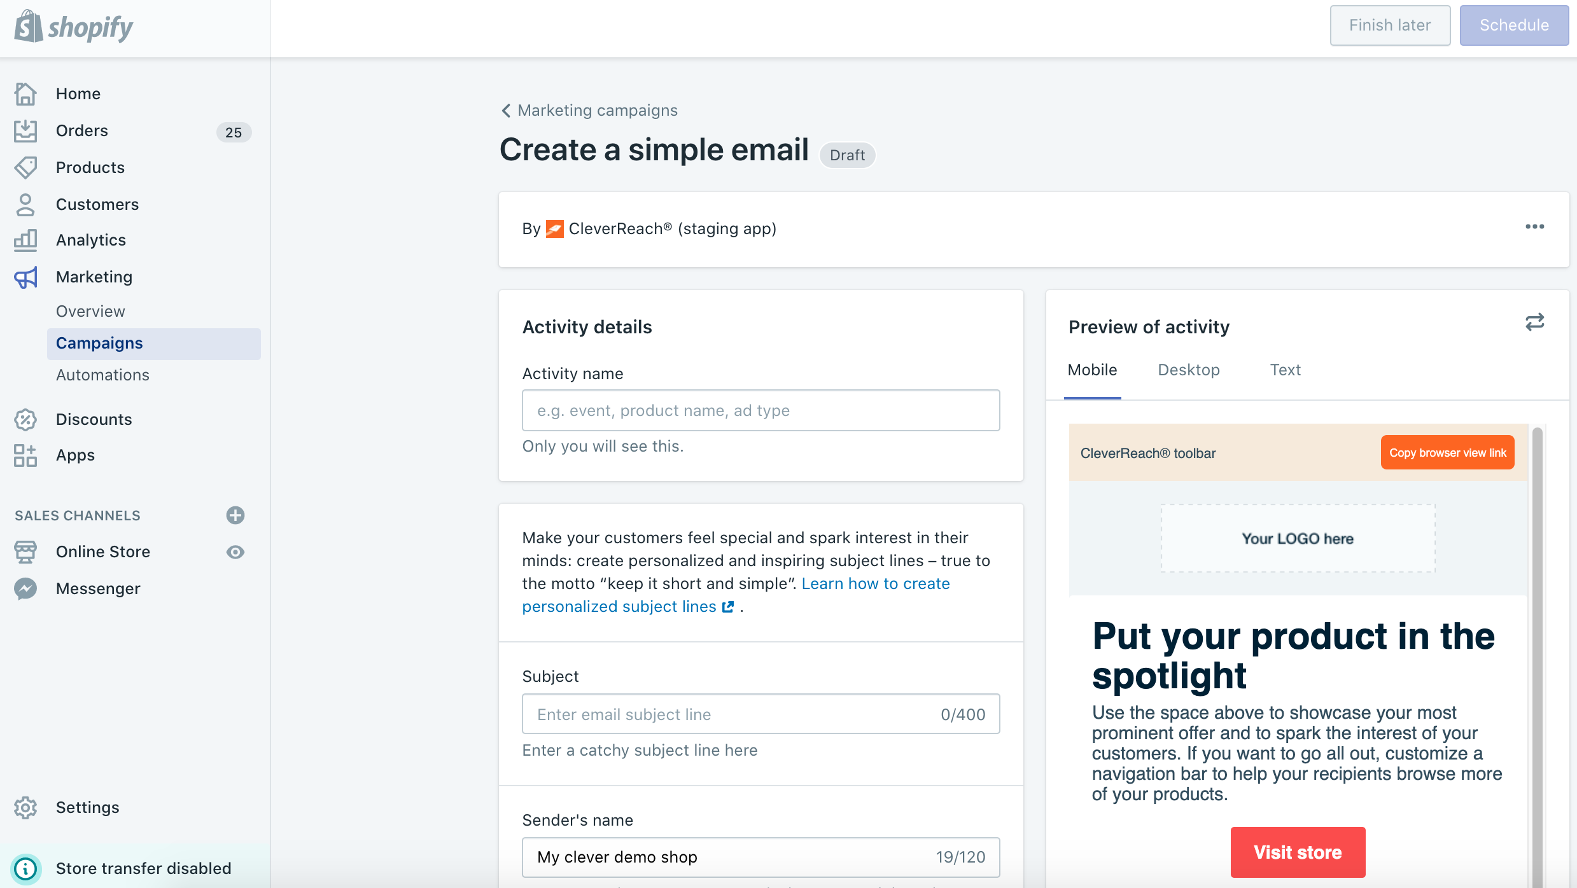This screenshot has width=1577, height=888.
Task: Open Analytics using bar chart icon
Action: tap(25, 240)
